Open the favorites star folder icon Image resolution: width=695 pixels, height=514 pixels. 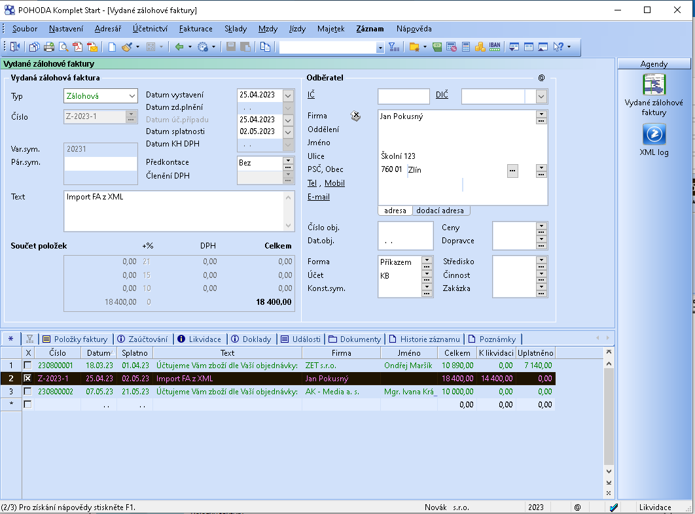click(x=414, y=46)
